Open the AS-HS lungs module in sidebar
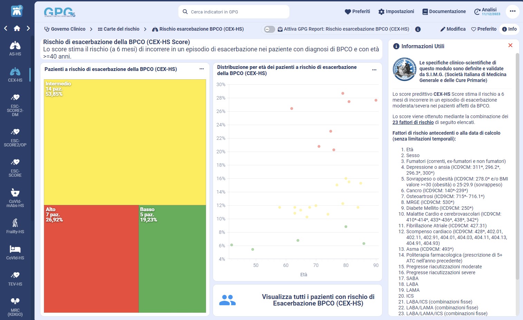523x320 pixels. 15,48
